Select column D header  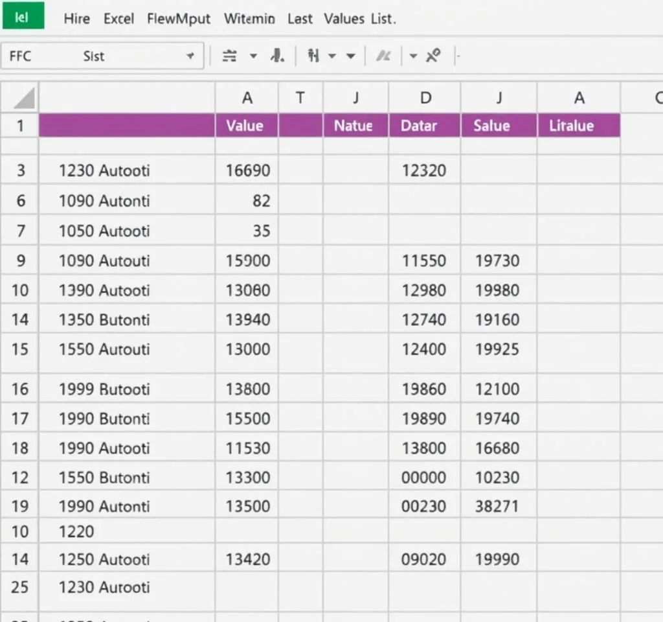click(425, 98)
